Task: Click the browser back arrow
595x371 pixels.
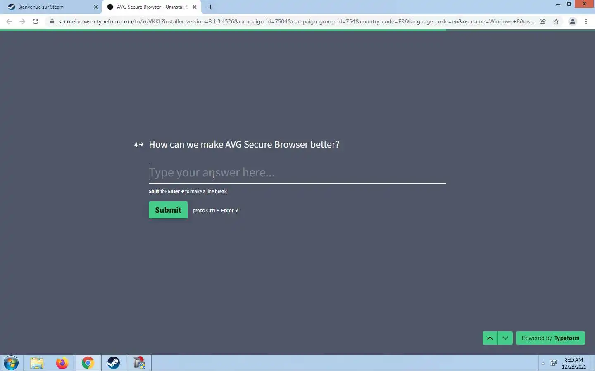Action: 9,21
